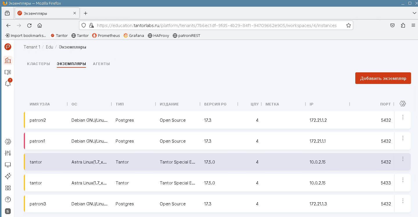Open the AI sparkles icon in sidebar

coord(8,176)
